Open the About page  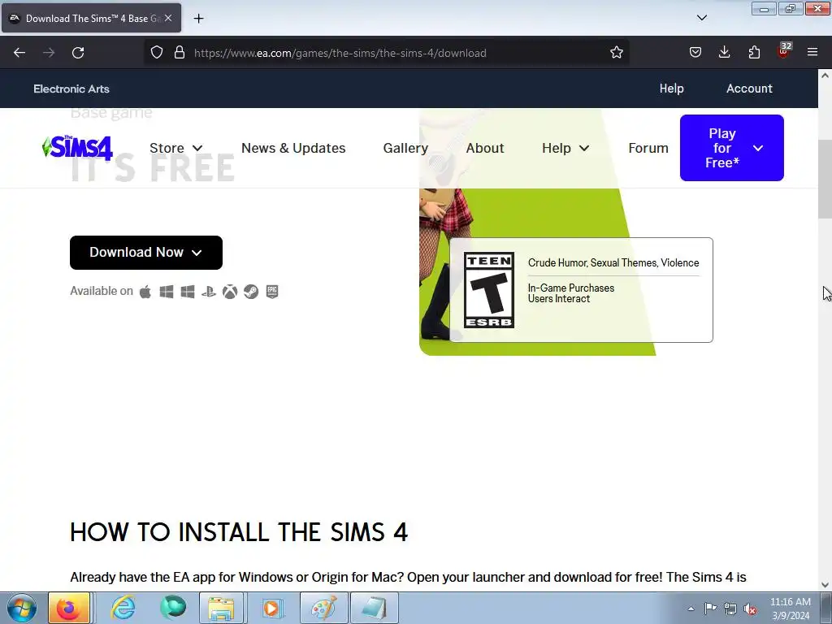485,148
